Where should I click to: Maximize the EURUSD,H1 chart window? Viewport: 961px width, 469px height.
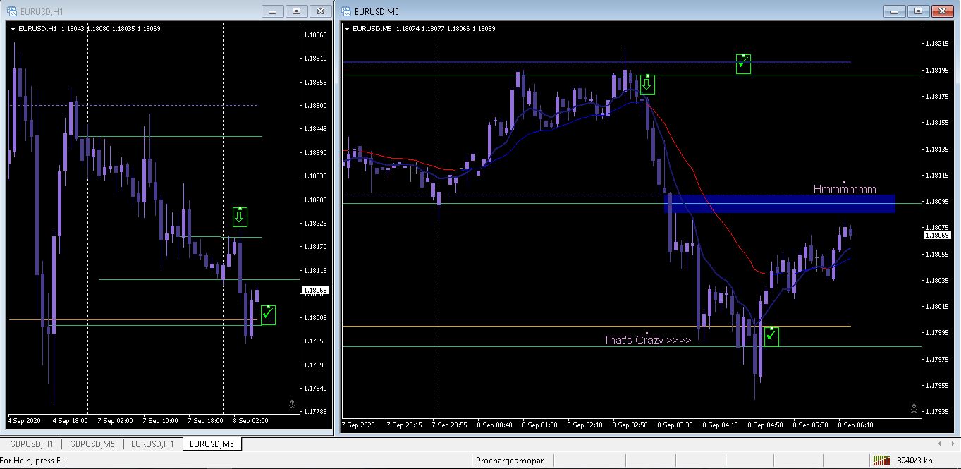[296, 11]
